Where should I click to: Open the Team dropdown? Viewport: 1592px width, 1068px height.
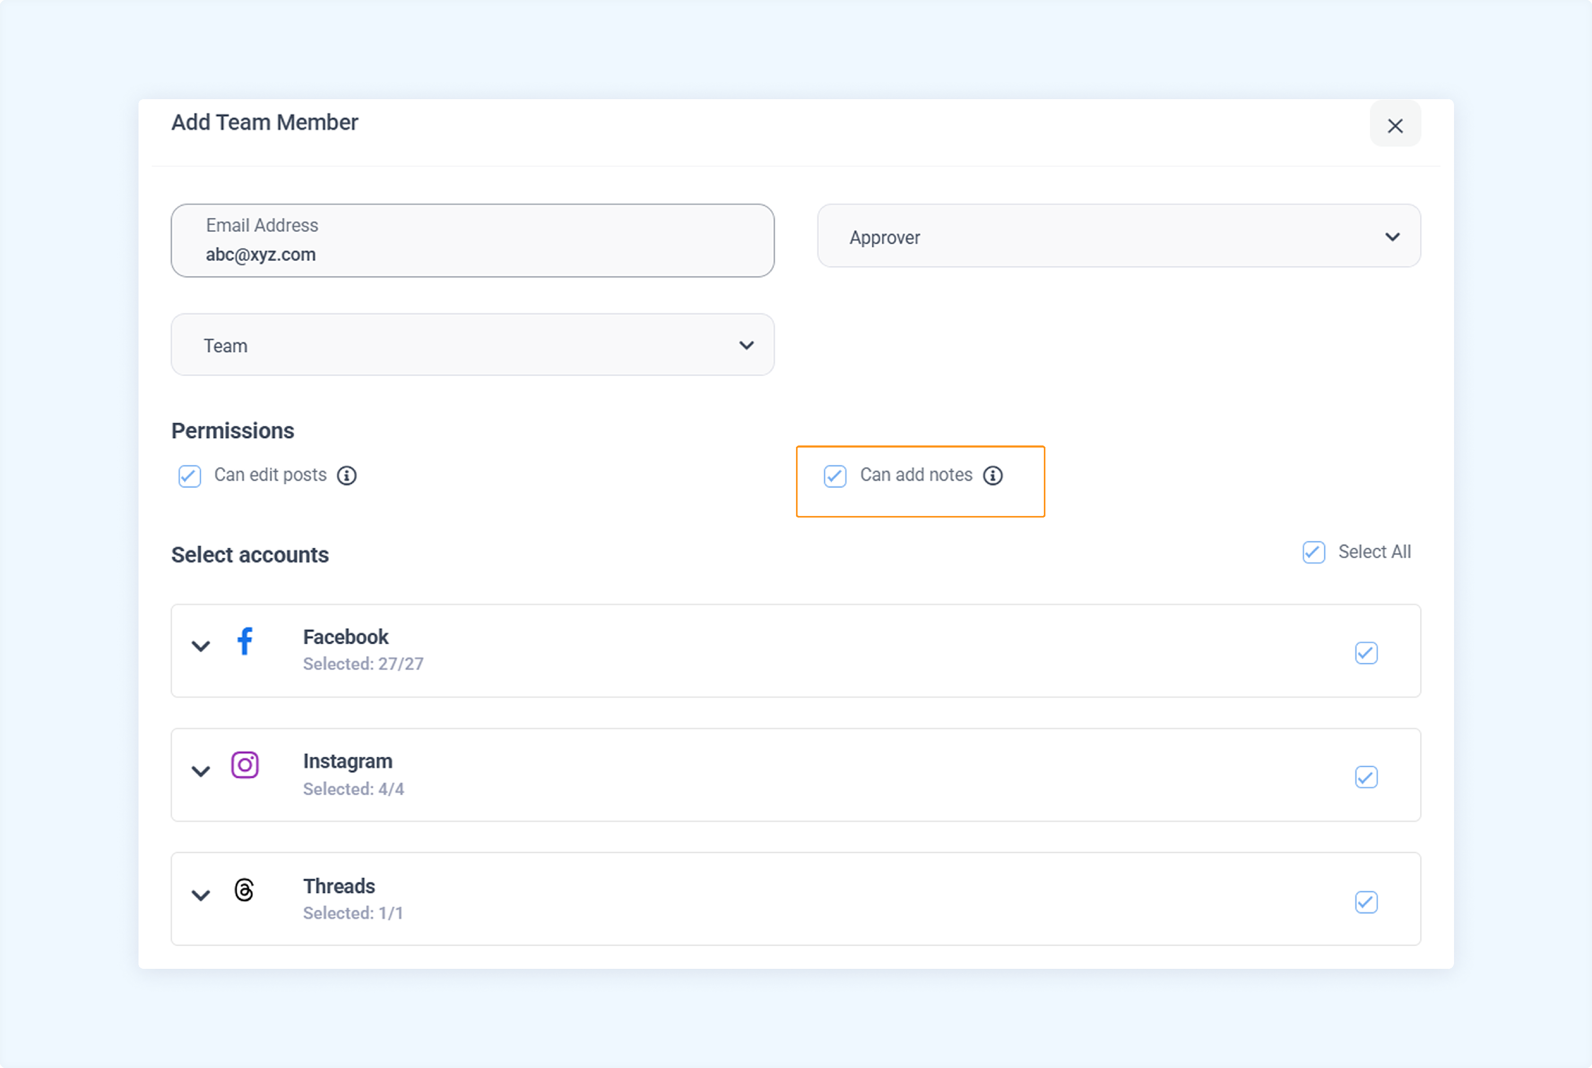click(472, 345)
